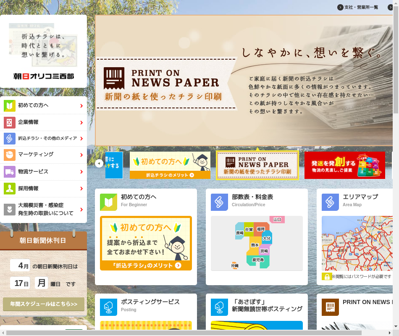Viewport: 399px width, 336px height.
Task: Open マーケティング in sidebar menu
Action: pyautogui.click(x=43, y=155)
